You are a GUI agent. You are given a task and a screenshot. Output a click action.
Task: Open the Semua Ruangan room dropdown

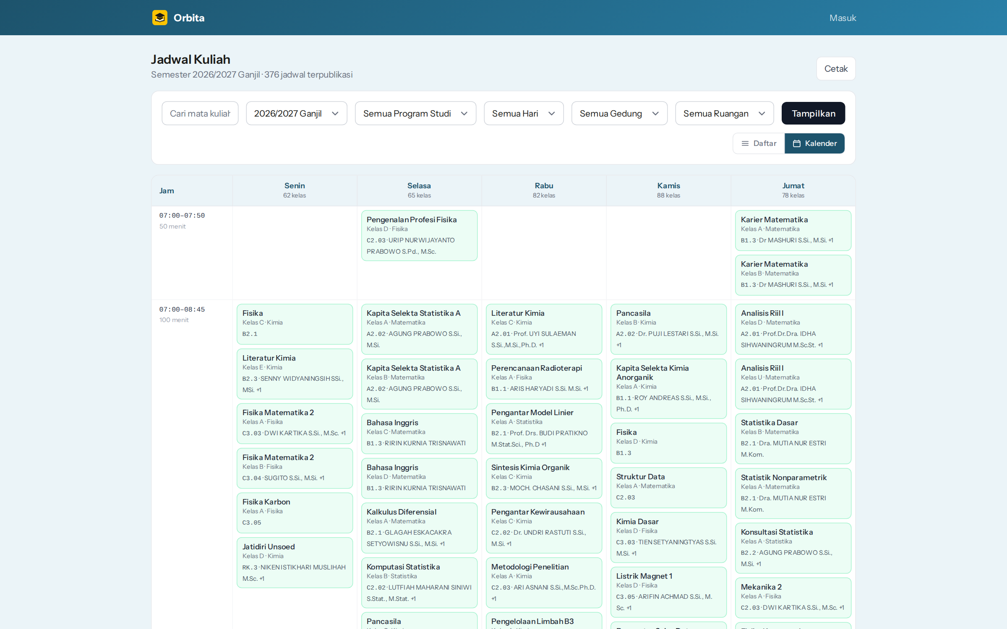click(724, 113)
